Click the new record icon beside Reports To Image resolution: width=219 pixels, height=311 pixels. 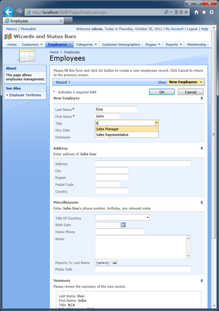pos(115,262)
